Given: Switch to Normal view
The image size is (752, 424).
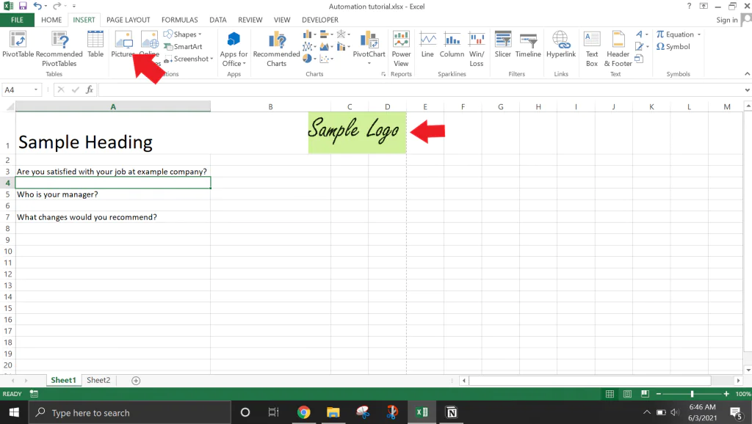Looking at the screenshot, I should click(610, 394).
